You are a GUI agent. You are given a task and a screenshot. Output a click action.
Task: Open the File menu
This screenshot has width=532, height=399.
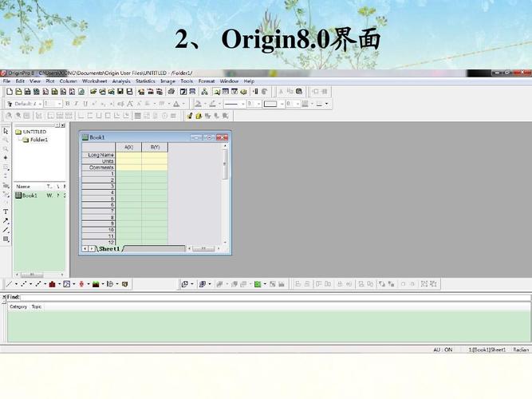coord(7,81)
